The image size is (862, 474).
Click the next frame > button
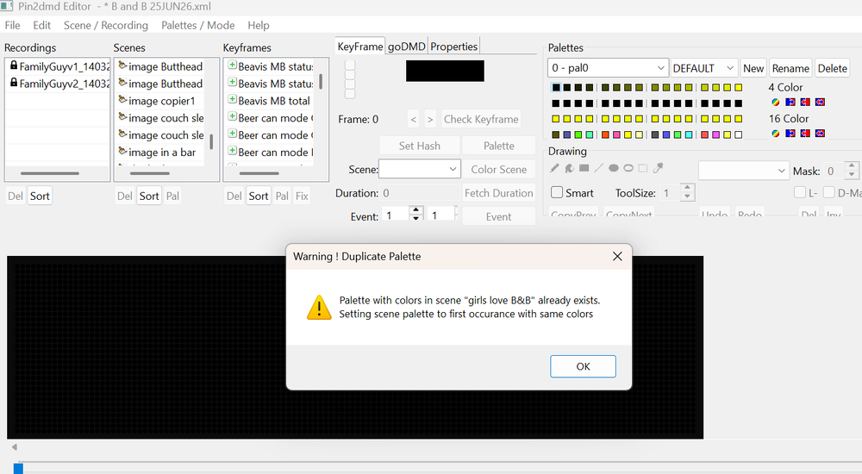coord(430,119)
